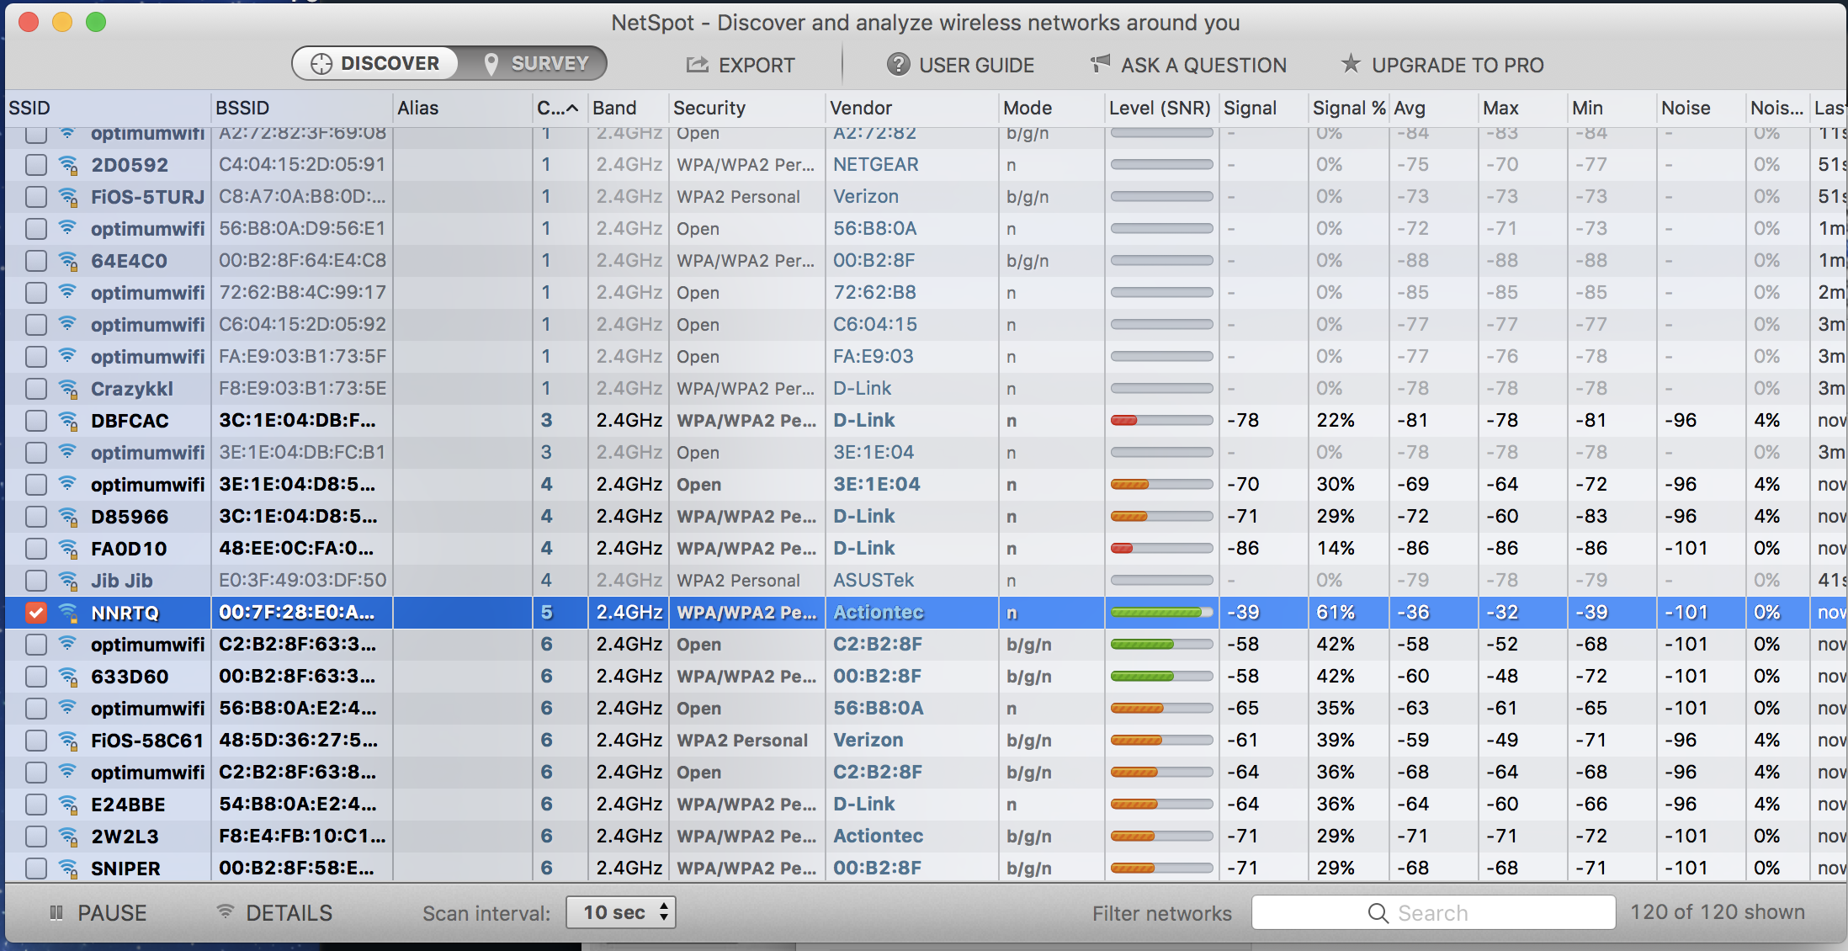Open the Scan interval 10 sec dropdown

click(621, 912)
